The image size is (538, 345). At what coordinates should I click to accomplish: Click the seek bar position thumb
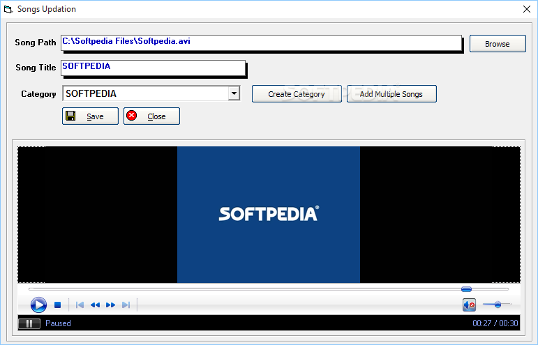point(466,289)
